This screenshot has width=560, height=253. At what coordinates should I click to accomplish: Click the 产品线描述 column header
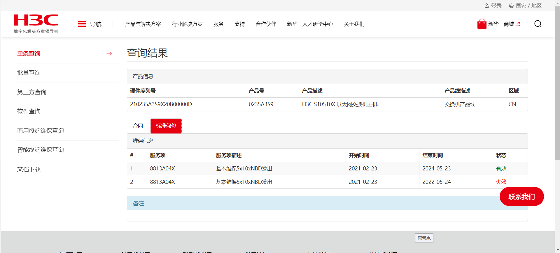457,91
